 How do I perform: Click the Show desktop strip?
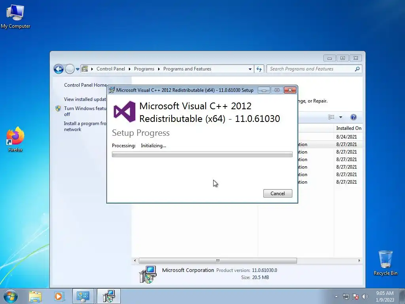403,296
